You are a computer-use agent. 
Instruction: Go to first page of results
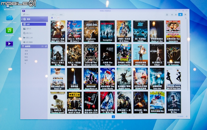tap(93, 117)
